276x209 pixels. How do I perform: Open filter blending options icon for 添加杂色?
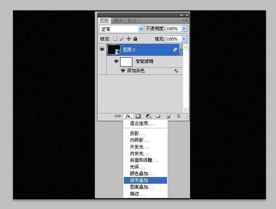click(x=176, y=71)
